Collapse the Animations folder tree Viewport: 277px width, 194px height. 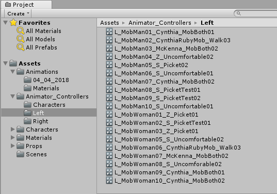pyautogui.click(x=12, y=72)
